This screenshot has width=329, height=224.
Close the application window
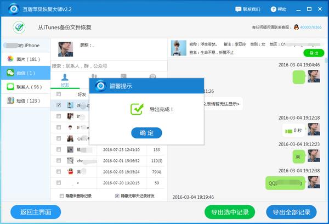pyautogui.click(x=320, y=9)
